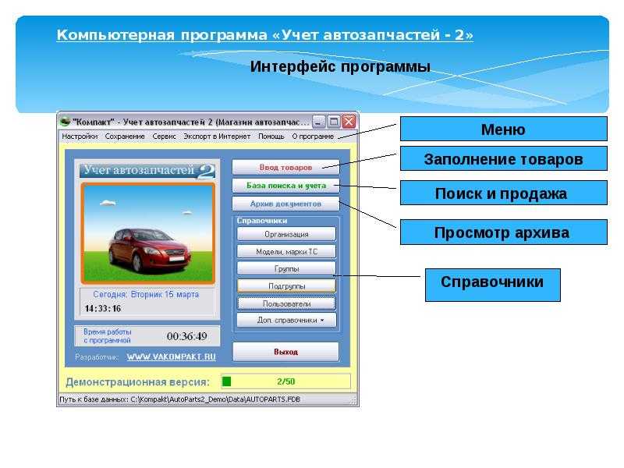Open the Помощь menu
This screenshot has width=624, height=468.
click(271, 136)
